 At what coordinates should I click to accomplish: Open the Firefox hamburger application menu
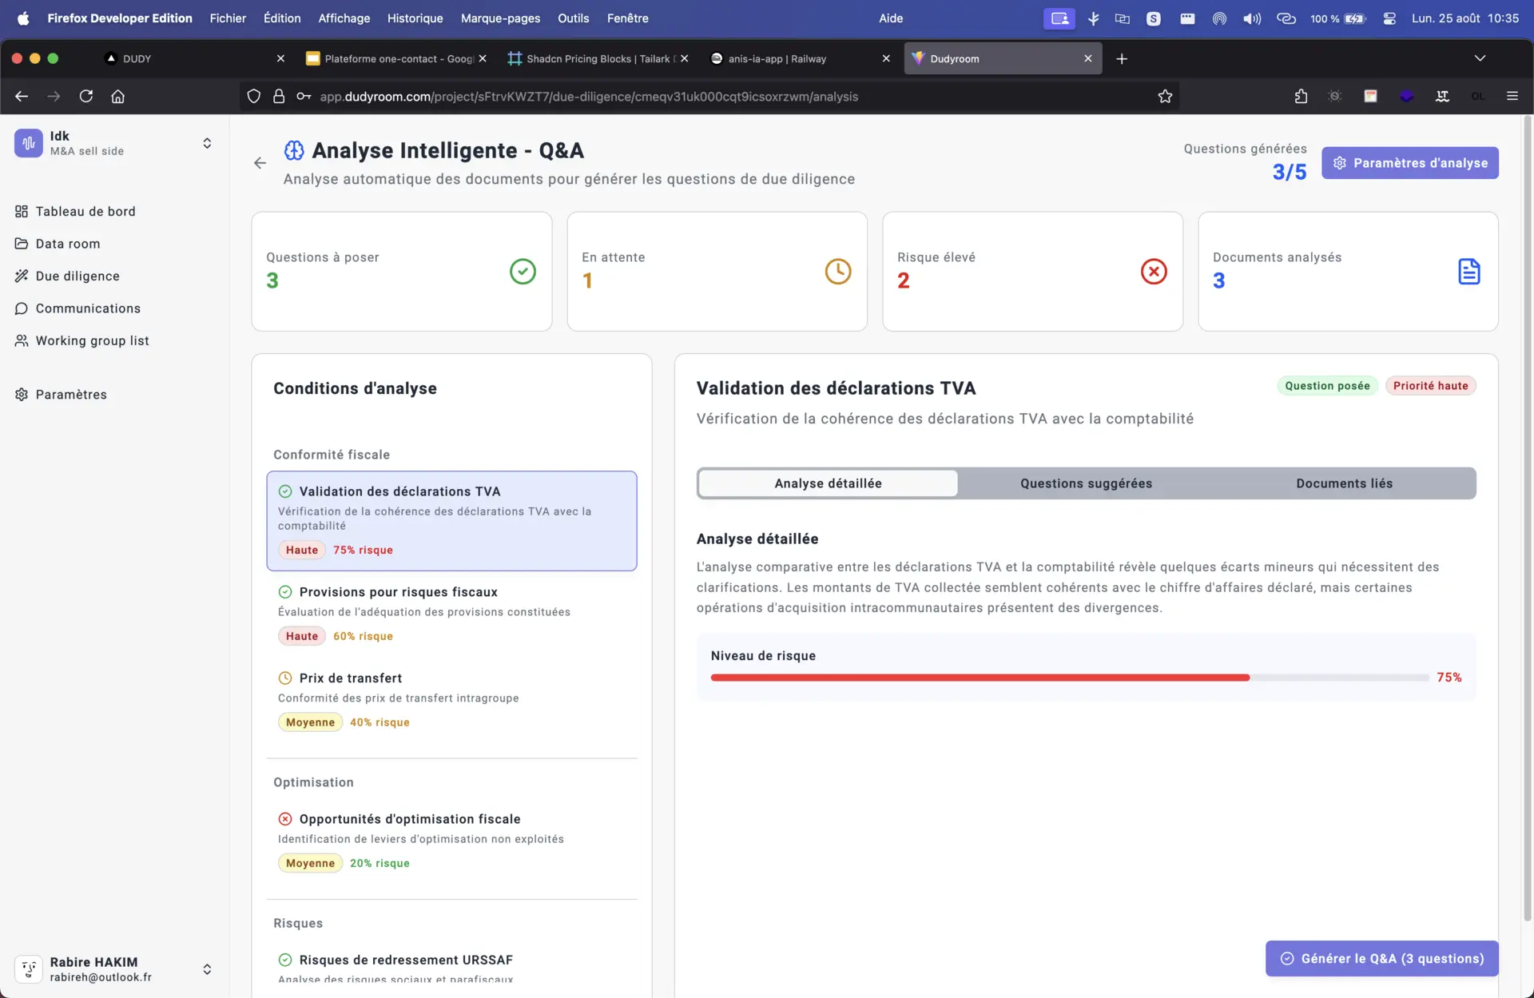coord(1512,97)
